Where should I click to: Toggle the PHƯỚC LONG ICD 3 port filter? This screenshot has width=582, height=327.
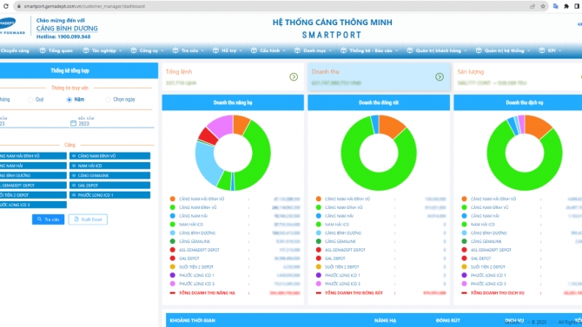[x=33, y=205]
